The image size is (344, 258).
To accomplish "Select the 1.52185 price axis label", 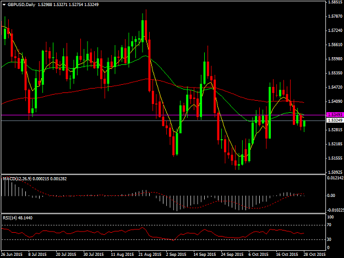I will tap(335, 144).
